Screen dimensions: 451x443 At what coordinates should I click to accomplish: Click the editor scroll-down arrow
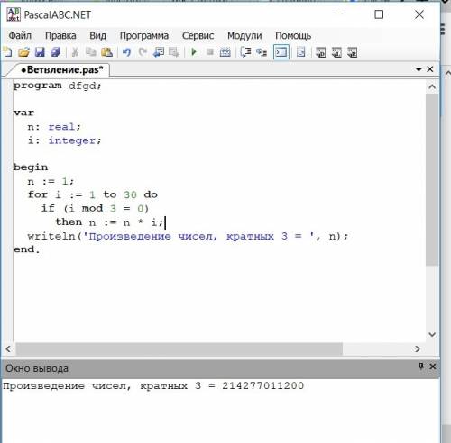click(x=432, y=334)
